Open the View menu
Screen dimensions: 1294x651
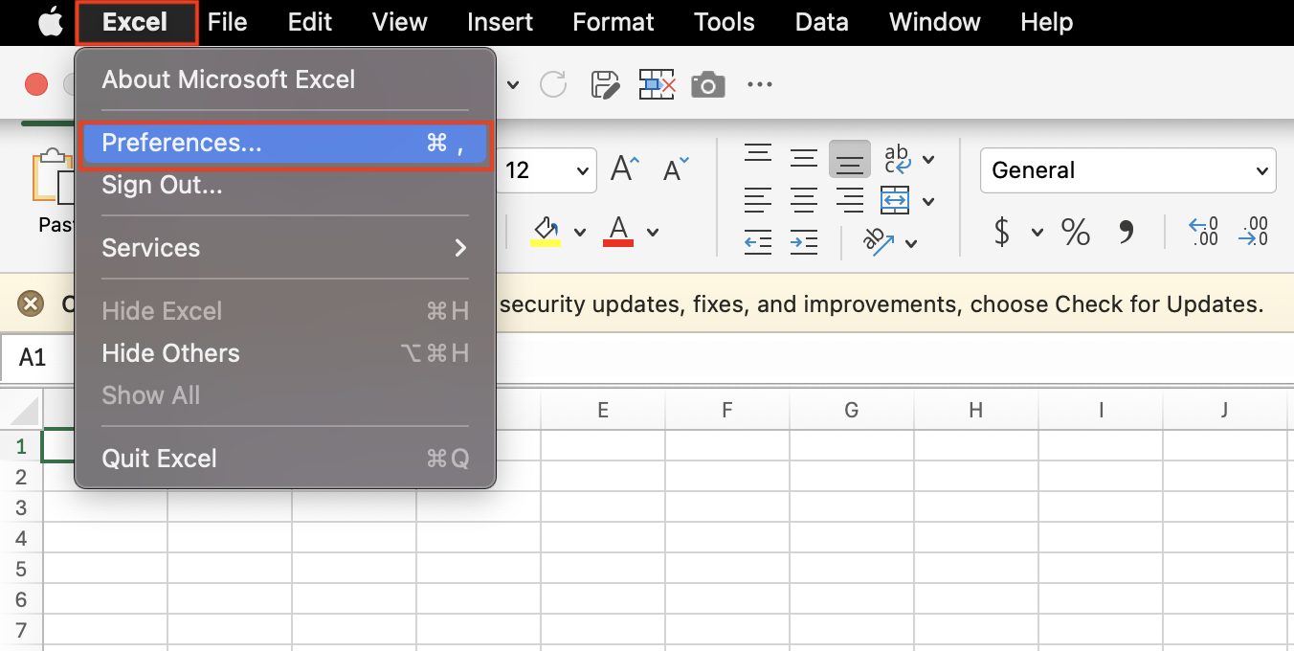click(399, 22)
